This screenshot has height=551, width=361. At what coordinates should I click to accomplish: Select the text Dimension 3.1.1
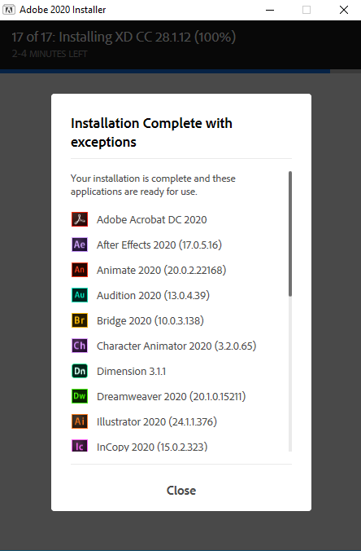point(132,372)
